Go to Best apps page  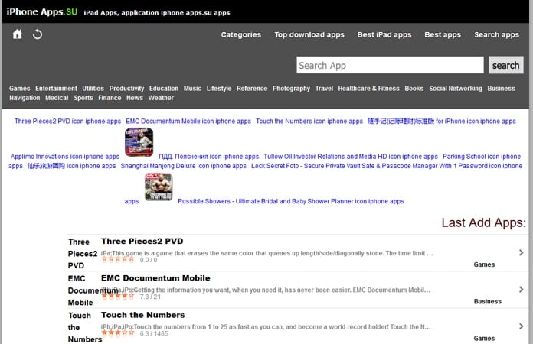coord(443,34)
